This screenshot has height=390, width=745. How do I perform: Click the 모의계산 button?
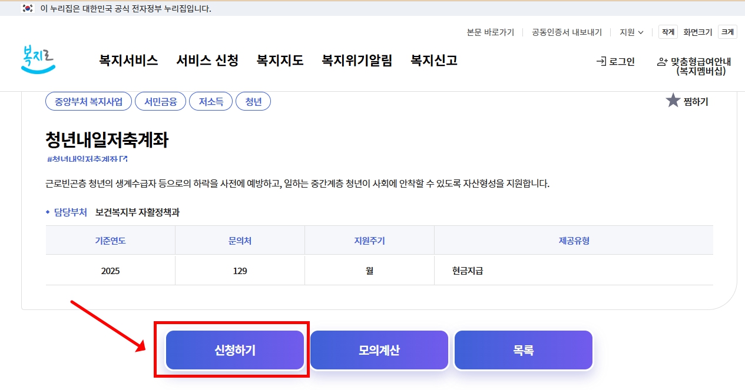379,350
